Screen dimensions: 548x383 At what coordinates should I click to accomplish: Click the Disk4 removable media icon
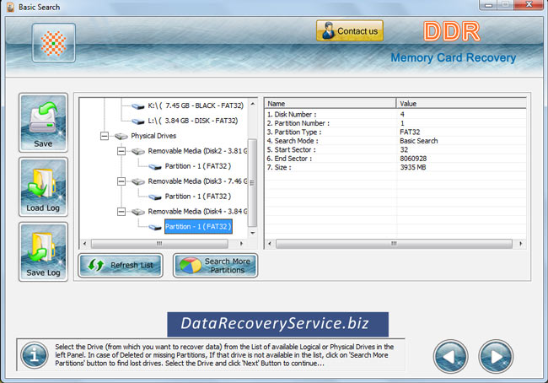coord(138,212)
